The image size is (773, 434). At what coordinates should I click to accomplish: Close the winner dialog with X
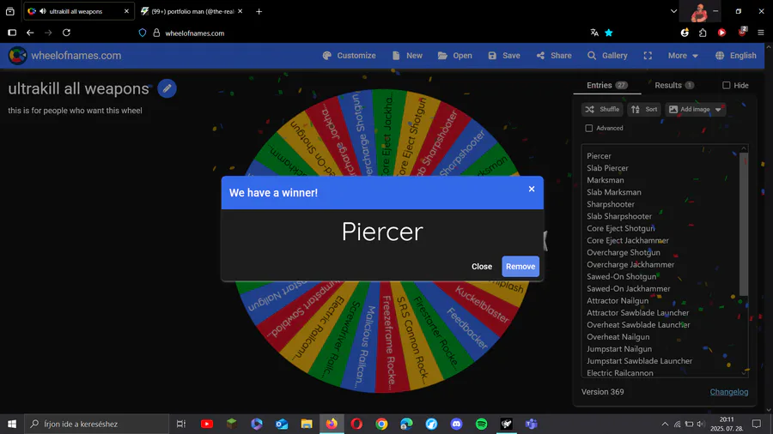[532, 189]
